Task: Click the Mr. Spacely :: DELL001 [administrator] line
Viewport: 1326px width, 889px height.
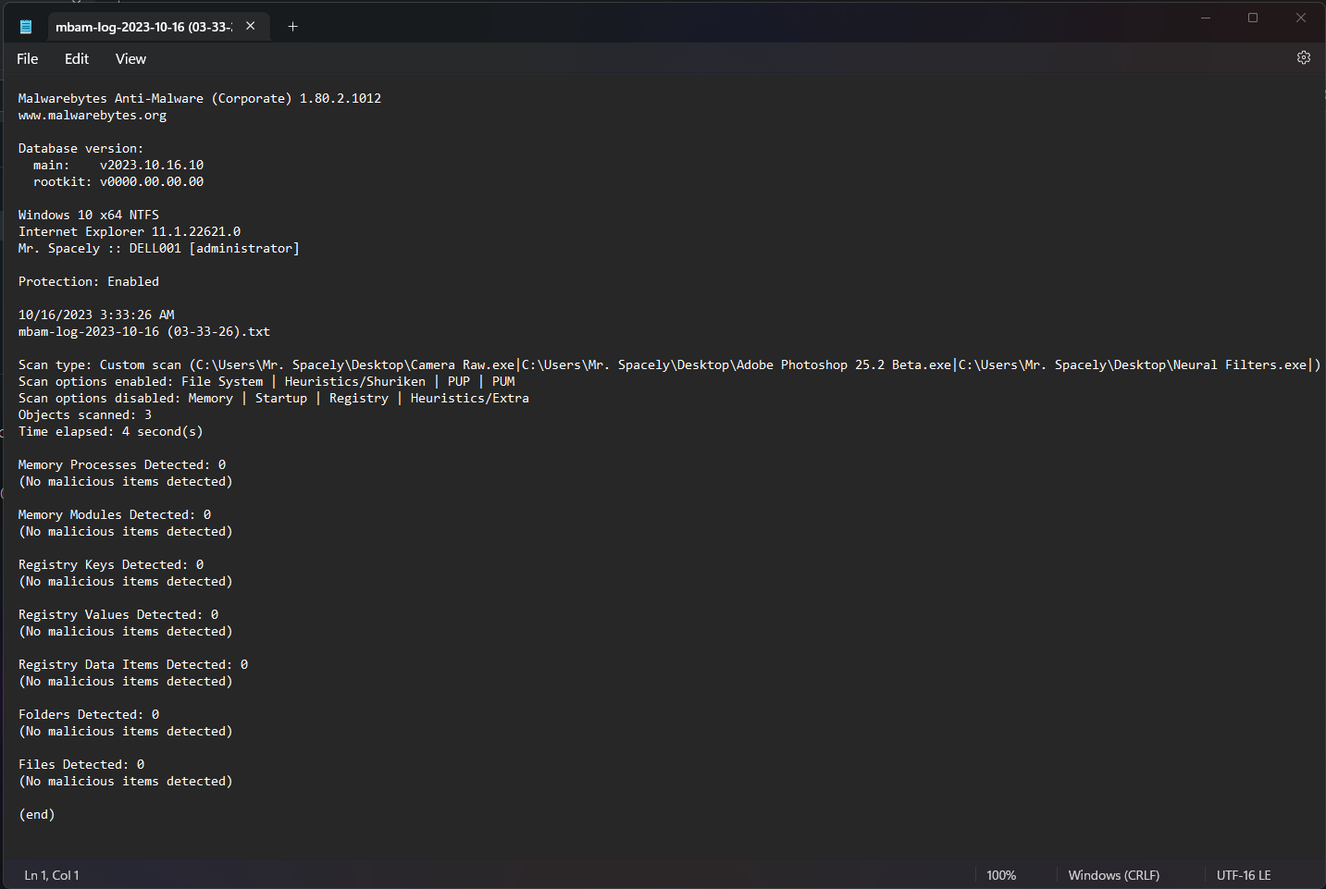Action: point(159,248)
